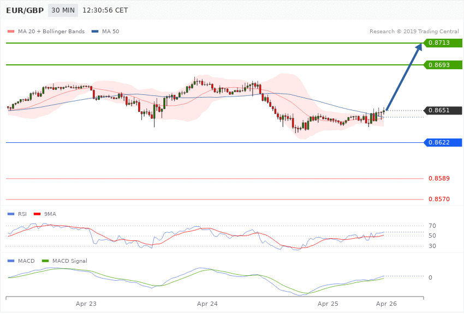Click the Research © 2019 Trading Central credit
This screenshot has width=464, height=314.
pyautogui.click(x=414, y=32)
